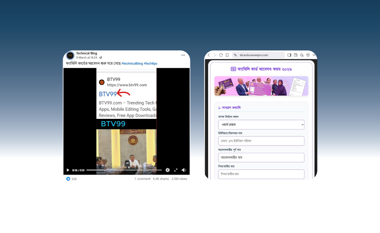Click the video progress bar
Screen dimensions: 380x233
click(124, 170)
